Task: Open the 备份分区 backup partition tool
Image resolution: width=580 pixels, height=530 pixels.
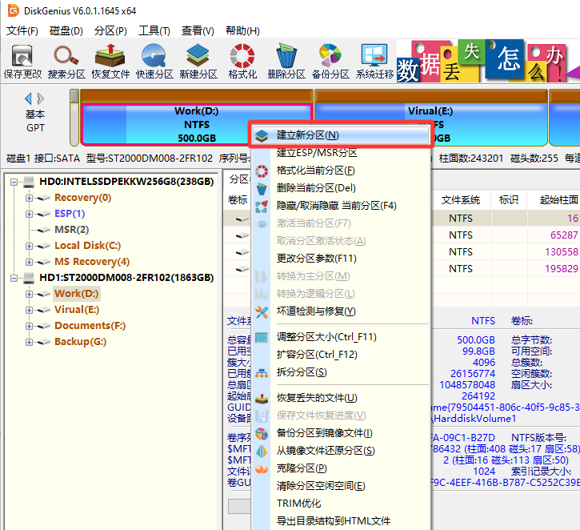Action: pyautogui.click(x=330, y=62)
